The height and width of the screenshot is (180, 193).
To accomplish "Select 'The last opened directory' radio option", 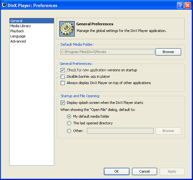I will (69, 123).
